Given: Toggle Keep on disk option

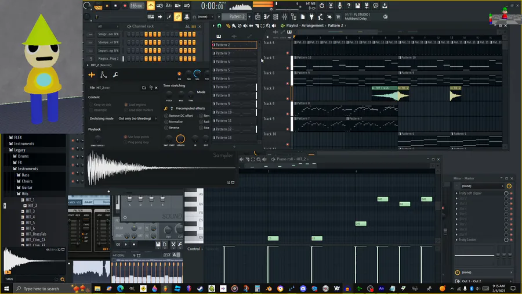Looking at the screenshot, I should click(x=100, y=105).
